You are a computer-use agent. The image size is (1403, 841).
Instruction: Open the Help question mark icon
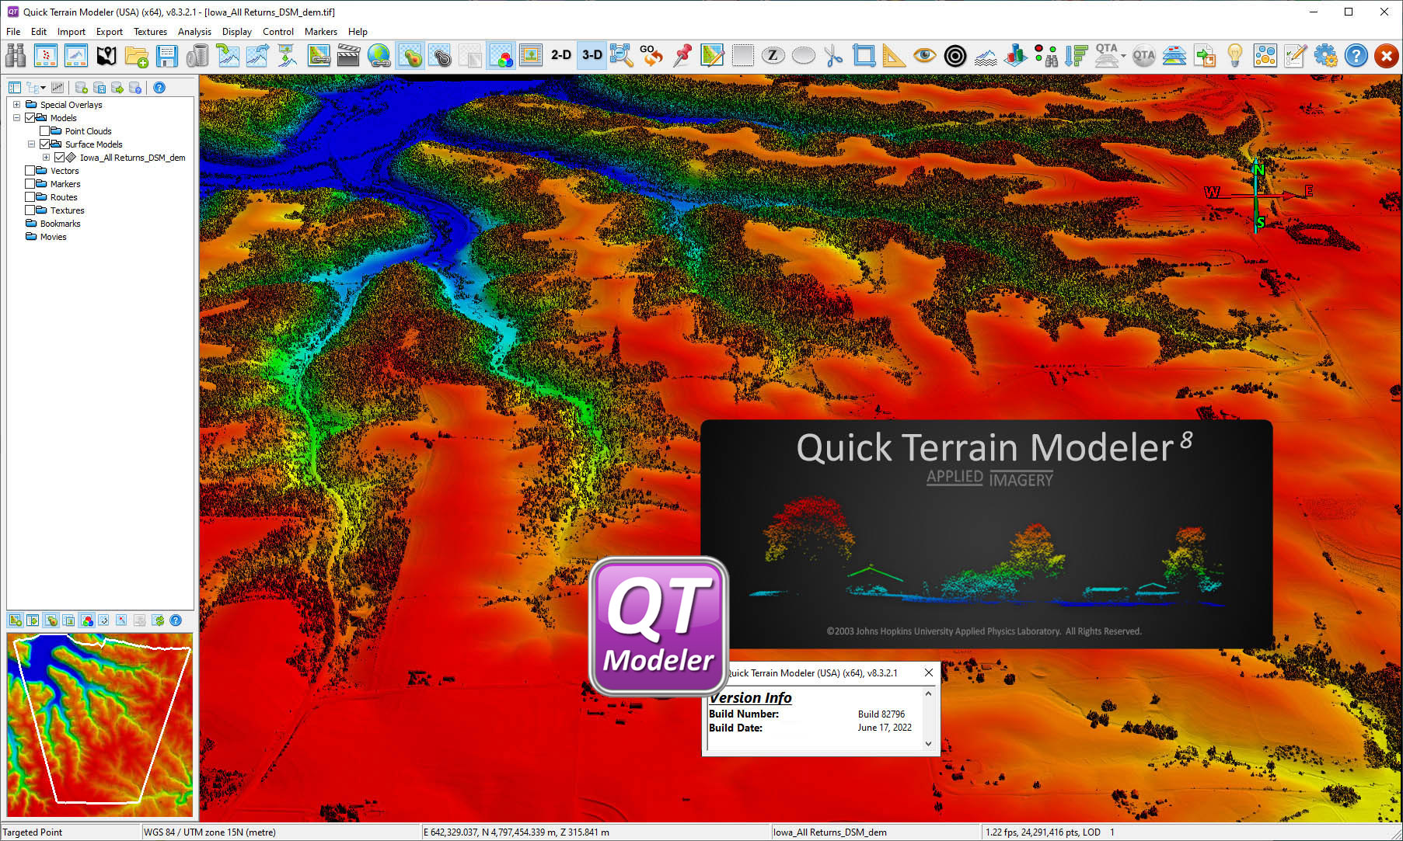[x=1355, y=55]
